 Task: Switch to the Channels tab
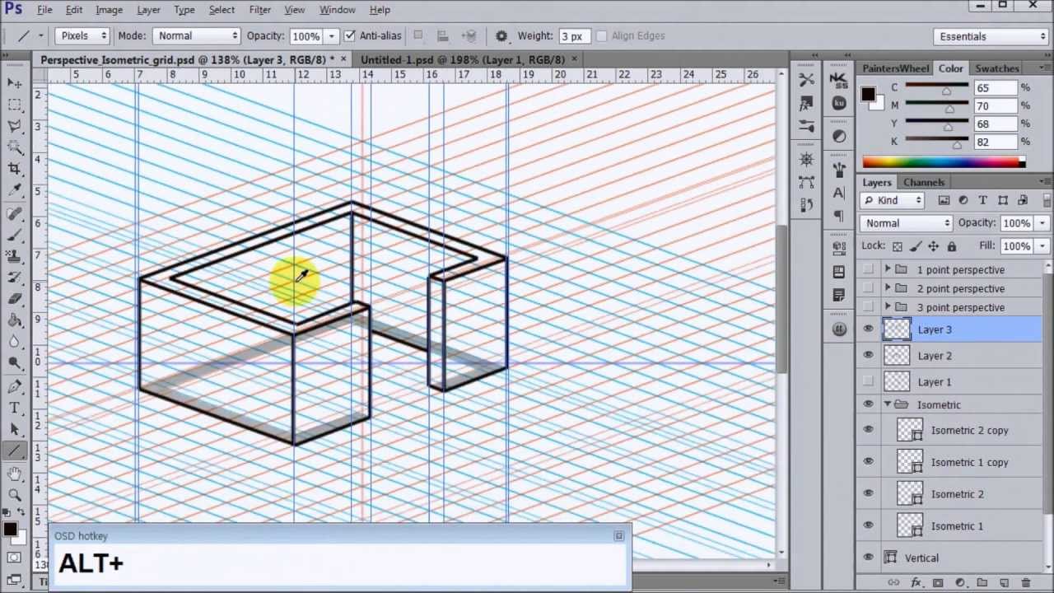[924, 183]
